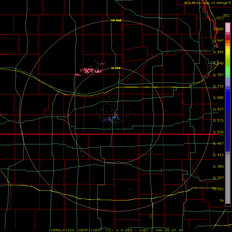Click the 0.413 scale value
This screenshot has width=232, height=232.
tap(218, 155)
